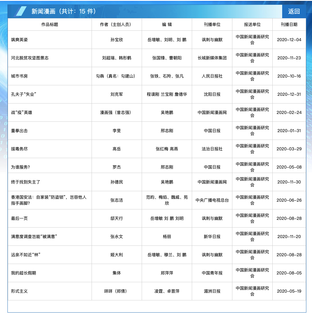312x315 pixels.
Task: Click author name 张永文
Action: (x=117, y=237)
